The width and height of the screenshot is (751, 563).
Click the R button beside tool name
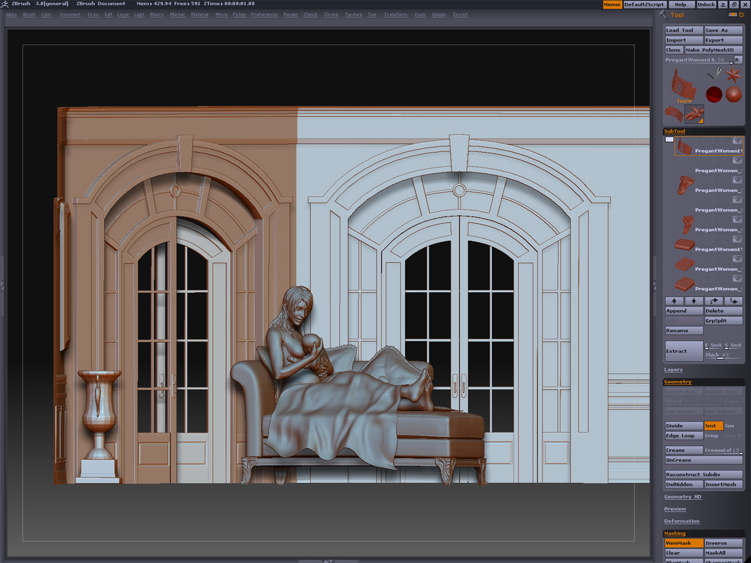pyautogui.click(x=738, y=60)
